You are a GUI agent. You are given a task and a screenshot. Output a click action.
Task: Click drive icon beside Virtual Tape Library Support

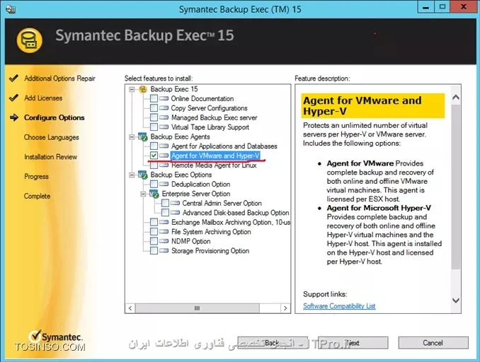click(164, 127)
